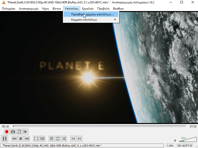The height and width of the screenshot is (148, 198).
Task: Open extended settings equalizer icon
Action: (x=42, y=139)
